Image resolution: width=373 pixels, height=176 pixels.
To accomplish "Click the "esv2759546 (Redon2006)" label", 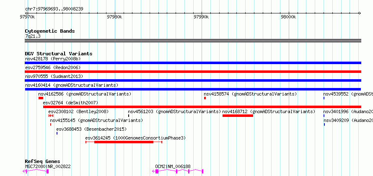I will [x=53, y=67].
